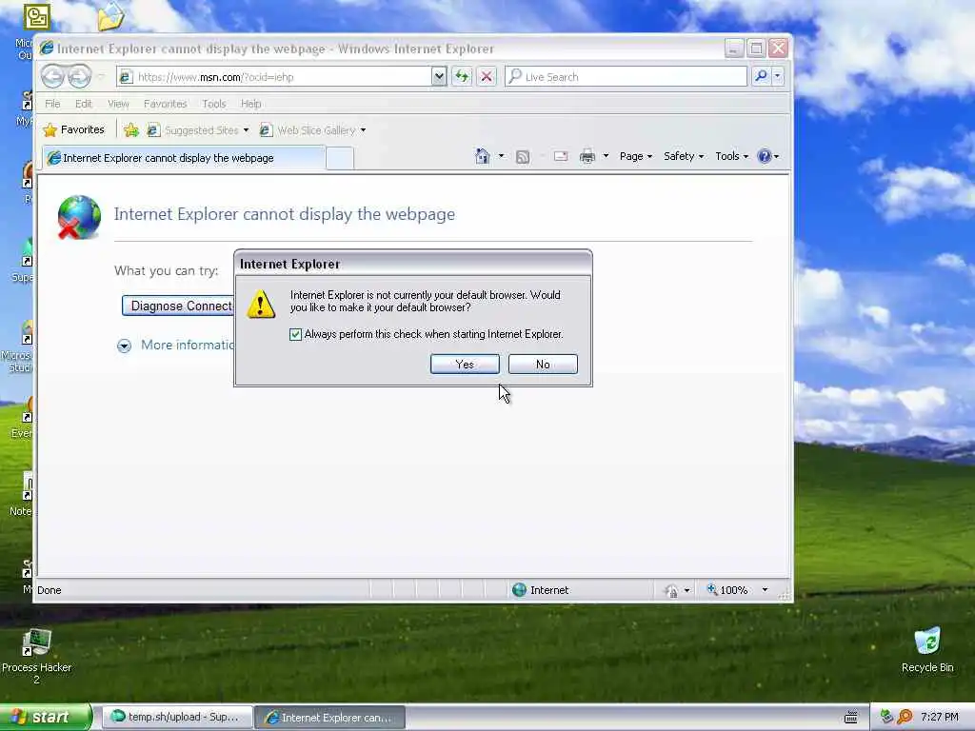Click the RSS Feeds icon

pyautogui.click(x=523, y=157)
